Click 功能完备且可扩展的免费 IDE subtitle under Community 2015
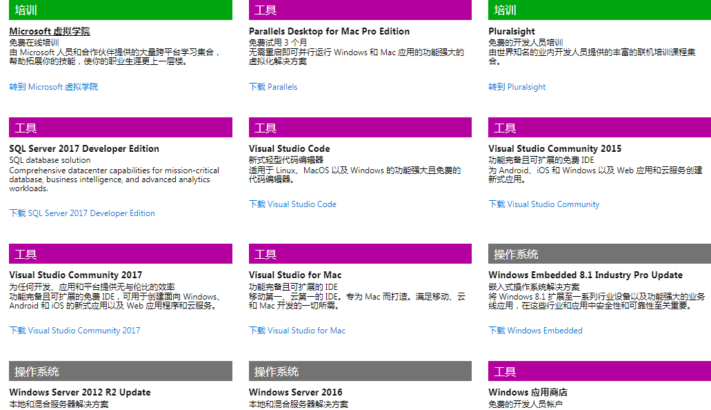 point(541,160)
